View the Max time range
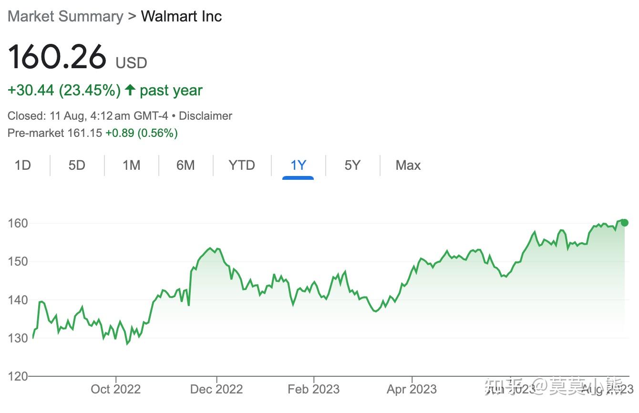639x413 pixels. click(408, 165)
